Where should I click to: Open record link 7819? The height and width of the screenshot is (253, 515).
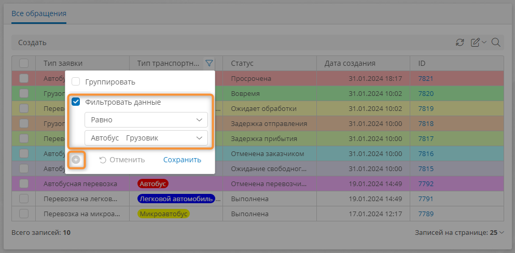click(426, 109)
